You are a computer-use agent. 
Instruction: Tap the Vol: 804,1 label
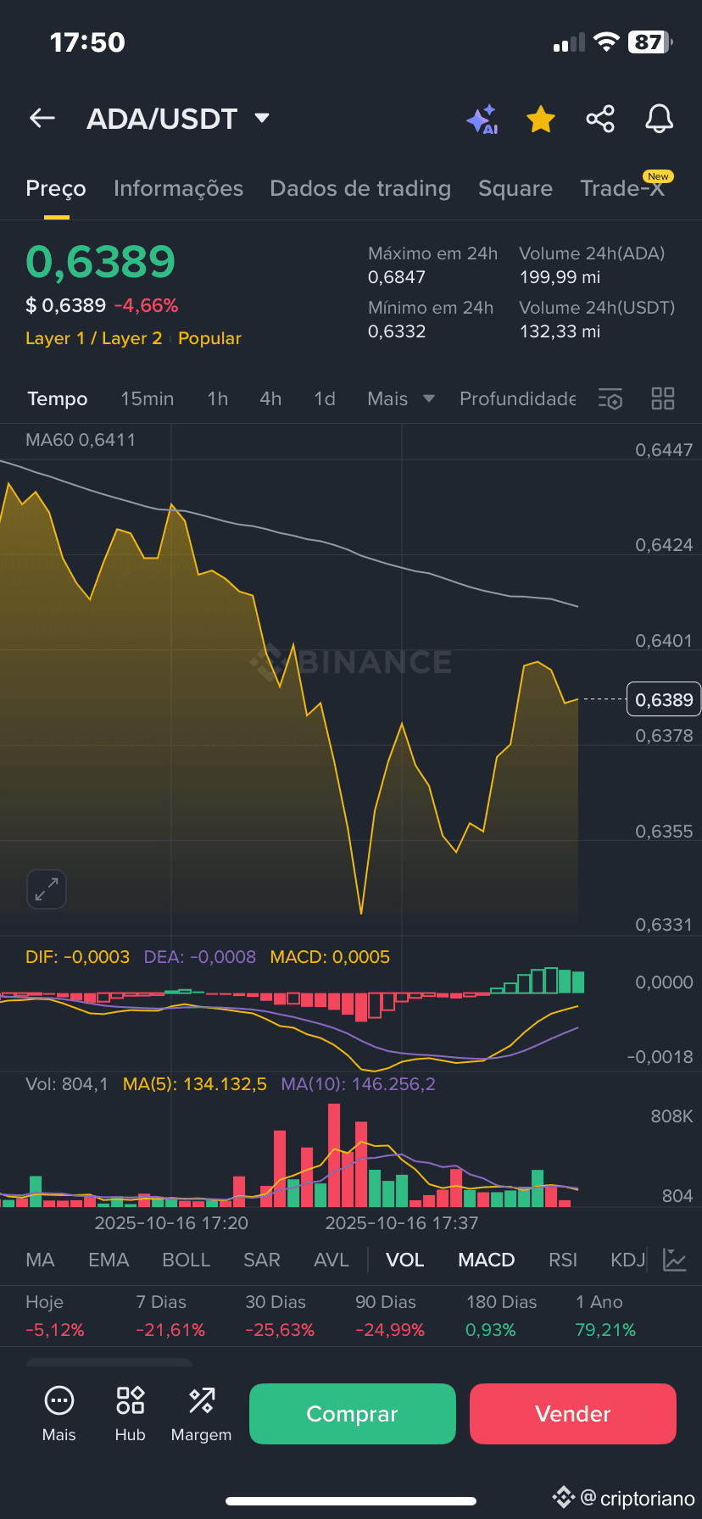67,1084
